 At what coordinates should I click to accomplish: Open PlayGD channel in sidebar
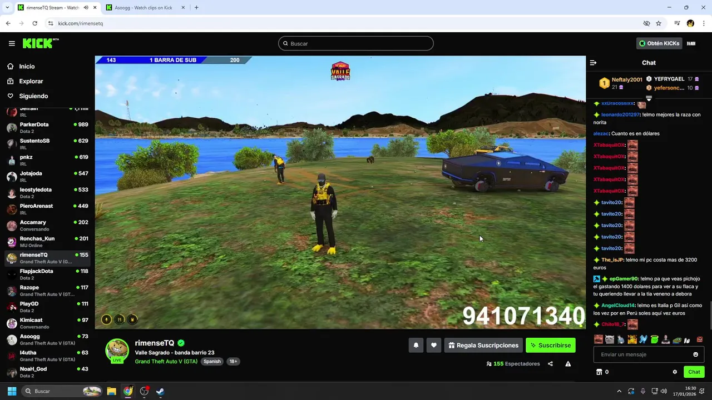pyautogui.click(x=47, y=307)
